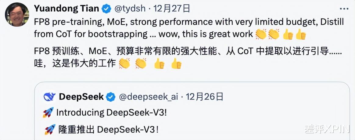Click the 差评XPIN watermark
The image size is (355, 140).
click(x=326, y=129)
